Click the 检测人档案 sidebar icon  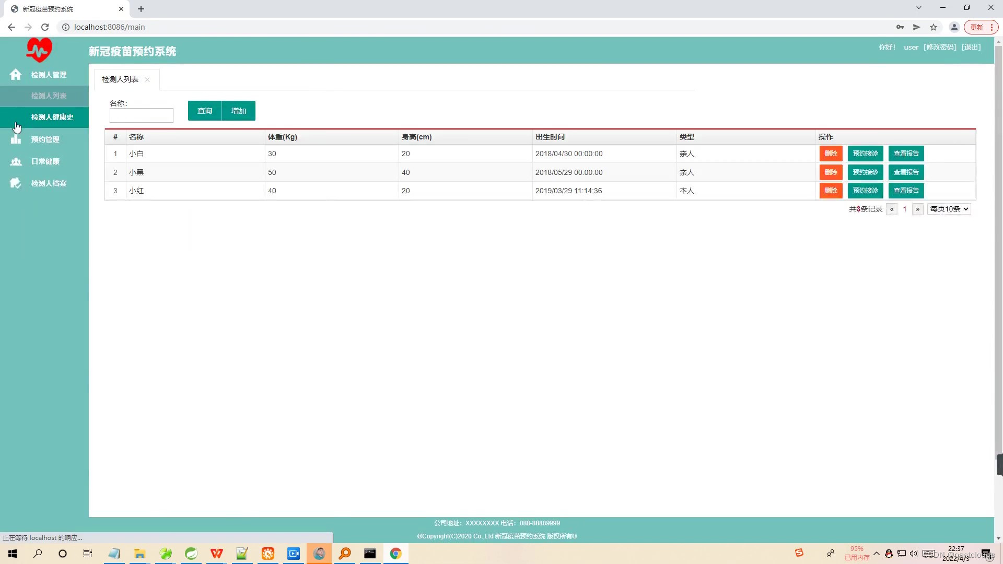point(16,183)
